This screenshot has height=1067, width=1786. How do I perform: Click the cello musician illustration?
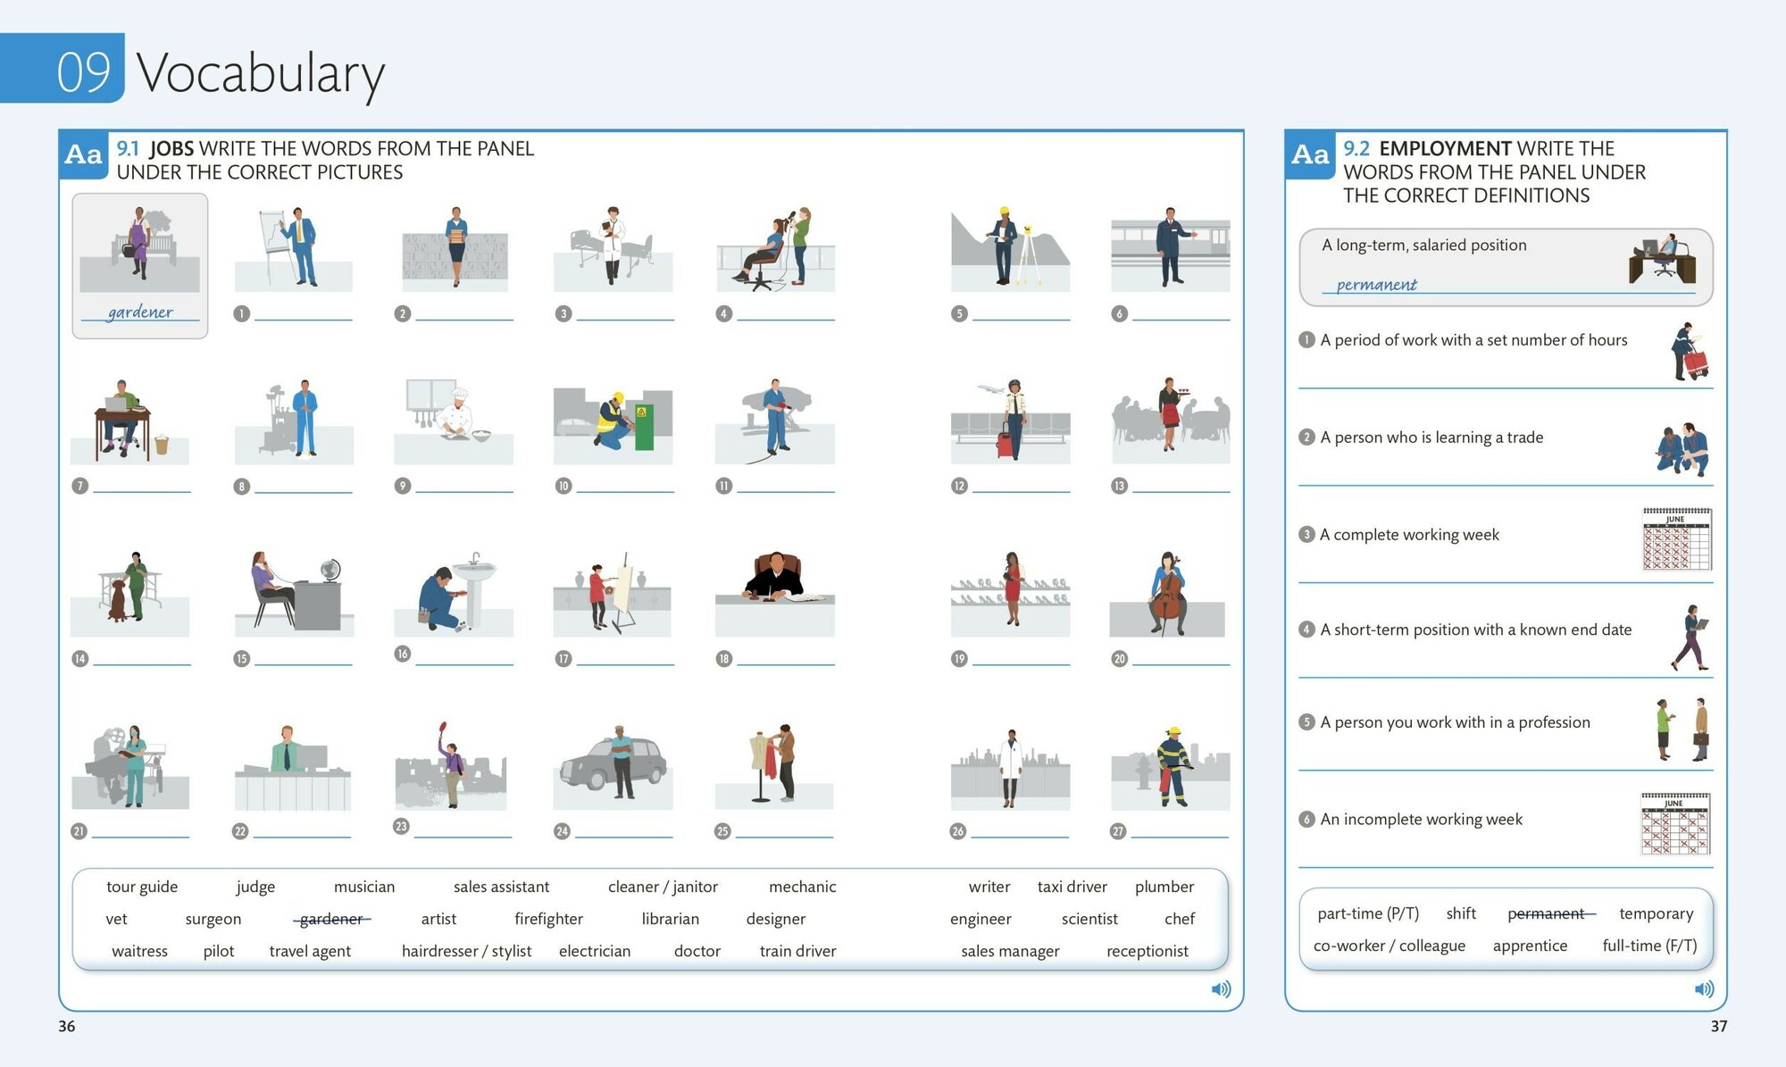(x=1168, y=593)
